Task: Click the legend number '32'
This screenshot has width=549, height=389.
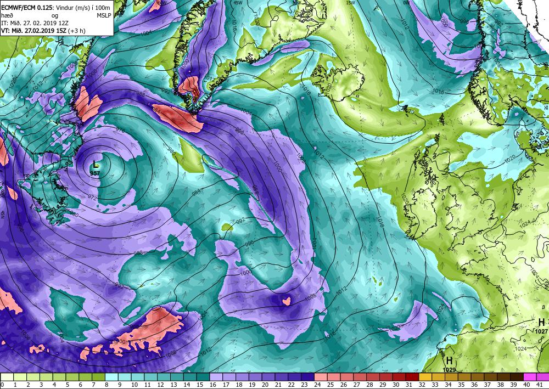Action: pos(422,385)
